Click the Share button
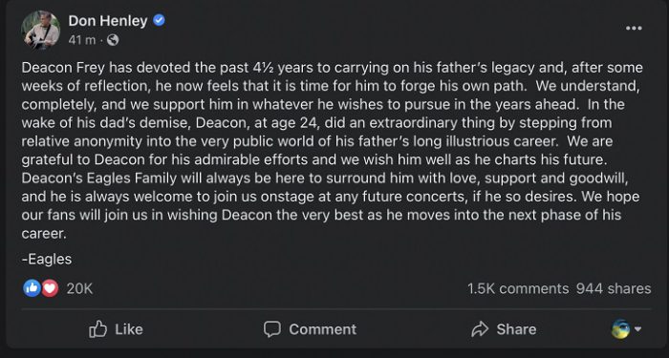669x358 pixels. [x=504, y=329]
